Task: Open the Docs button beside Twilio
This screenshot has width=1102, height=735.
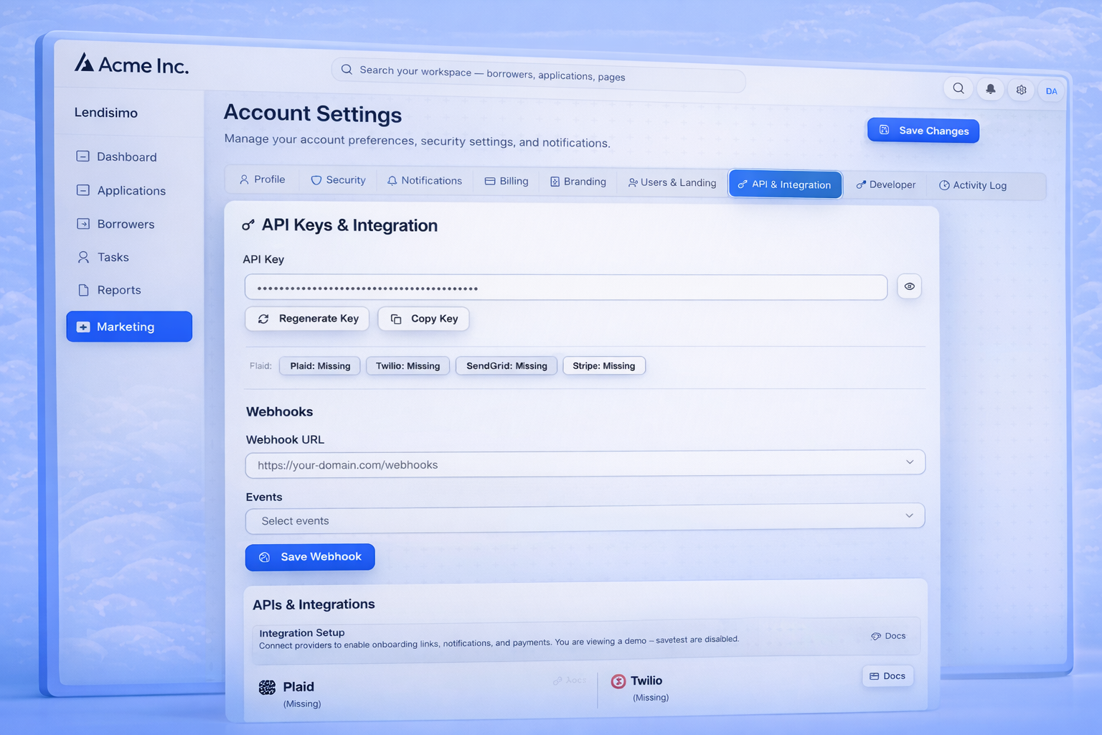Action: point(887,676)
